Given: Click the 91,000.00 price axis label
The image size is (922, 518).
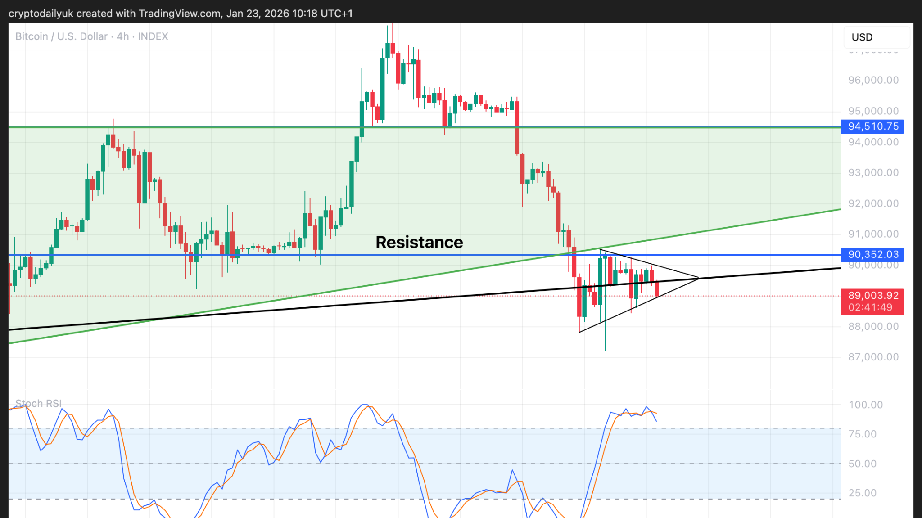Looking at the screenshot, I should click(873, 234).
